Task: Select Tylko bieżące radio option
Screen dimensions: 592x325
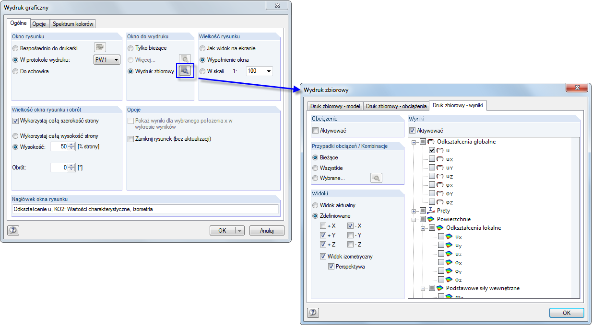Action: [131, 48]
